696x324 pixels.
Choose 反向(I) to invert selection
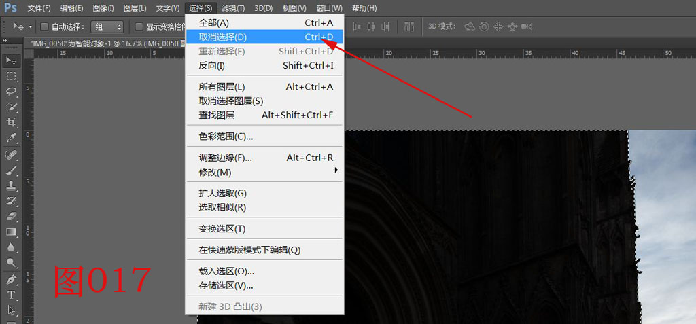tap(264, 66)
